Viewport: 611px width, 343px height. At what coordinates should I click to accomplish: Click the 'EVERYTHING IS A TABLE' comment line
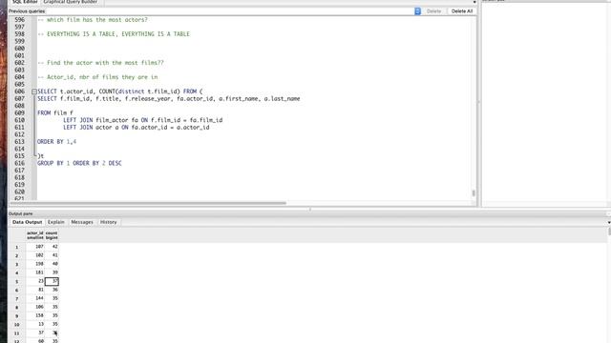tap(114, 34)
